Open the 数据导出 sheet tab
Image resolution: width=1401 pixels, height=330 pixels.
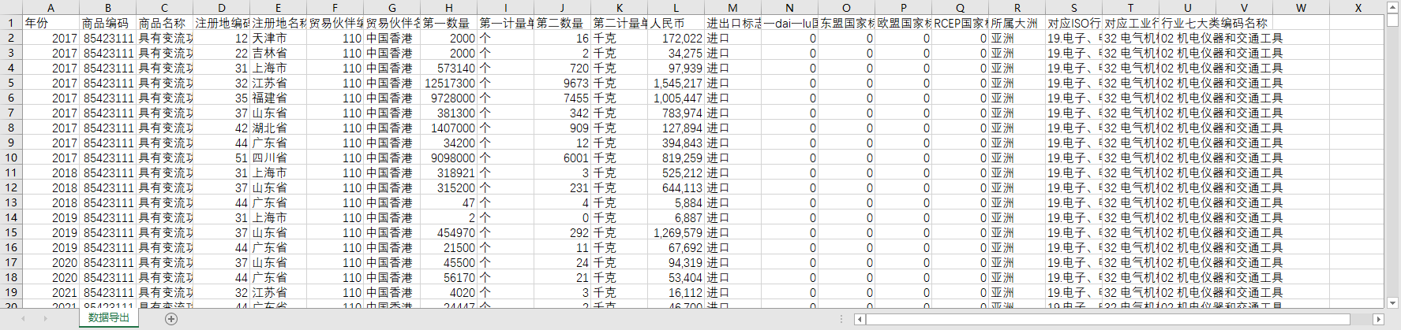point(109,318)
